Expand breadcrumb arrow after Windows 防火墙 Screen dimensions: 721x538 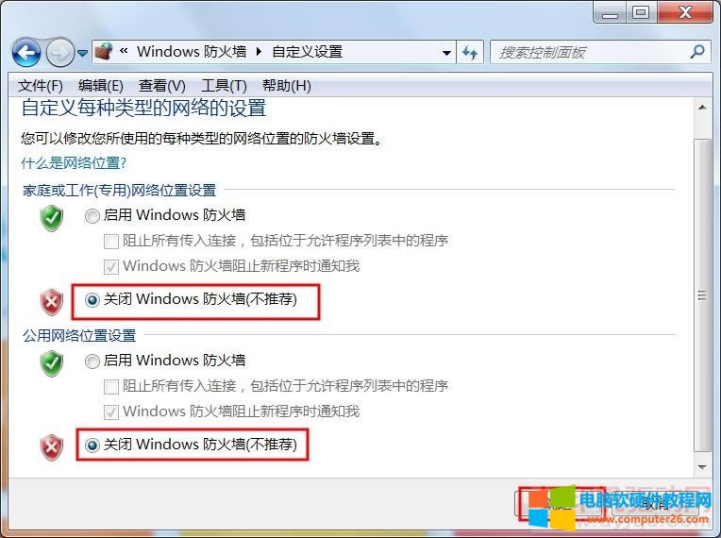click(x=255, y=52)
